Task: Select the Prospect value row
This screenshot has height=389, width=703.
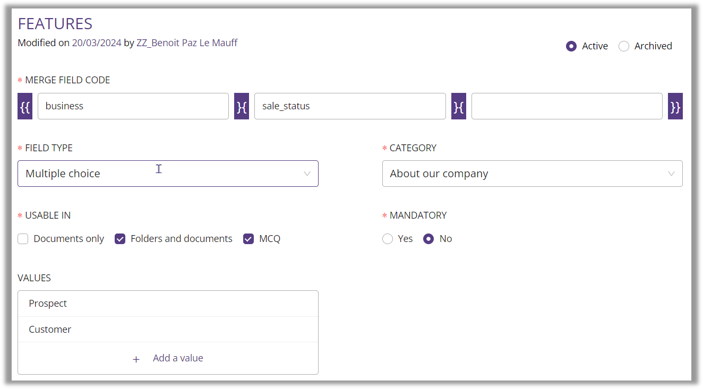Action: tap(168, 304)
